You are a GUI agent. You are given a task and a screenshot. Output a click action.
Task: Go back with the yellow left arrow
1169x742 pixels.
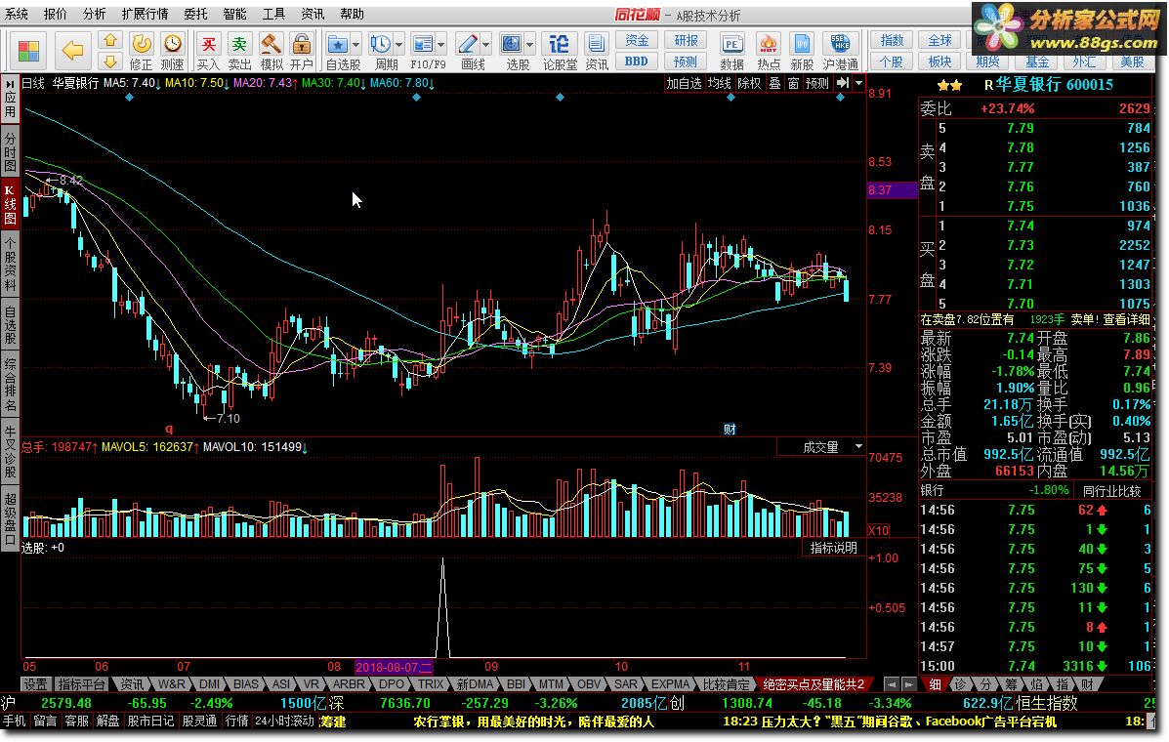pos(72,50)
